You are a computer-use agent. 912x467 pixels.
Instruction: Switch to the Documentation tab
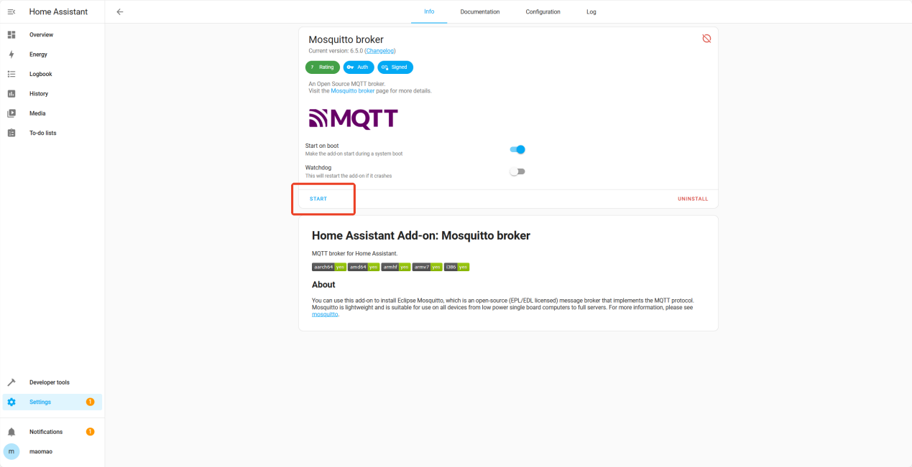(x=479, y=12)
